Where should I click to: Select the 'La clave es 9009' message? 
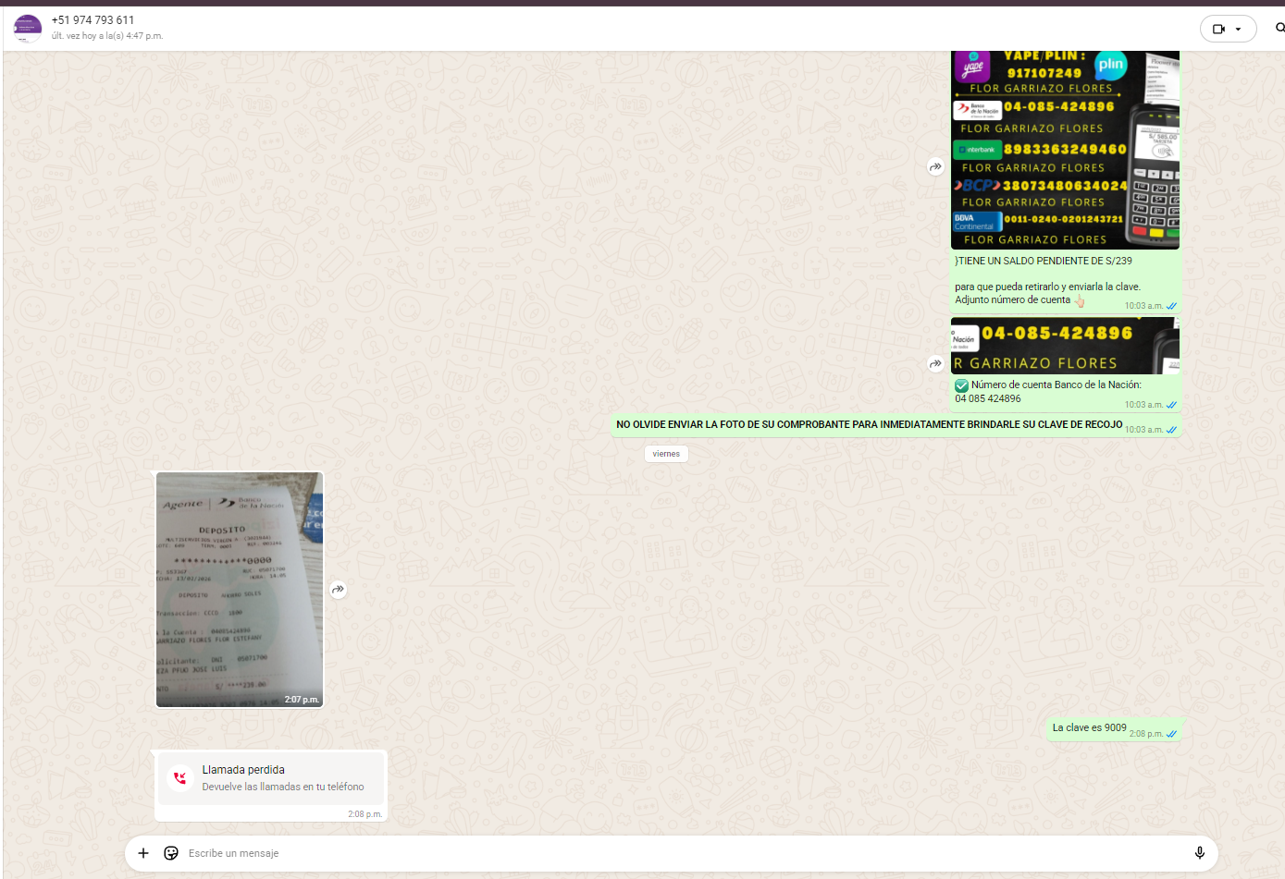(x=1089, y=728)
